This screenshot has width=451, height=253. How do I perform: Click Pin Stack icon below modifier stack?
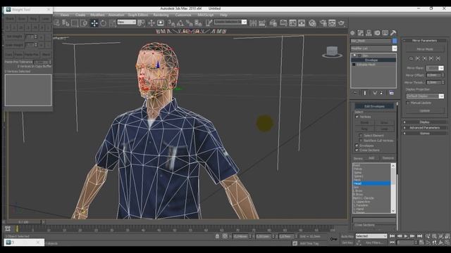coord(355,93)
